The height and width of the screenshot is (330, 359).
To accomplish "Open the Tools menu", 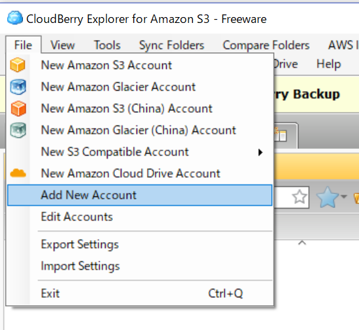I will tap(107, 45).
